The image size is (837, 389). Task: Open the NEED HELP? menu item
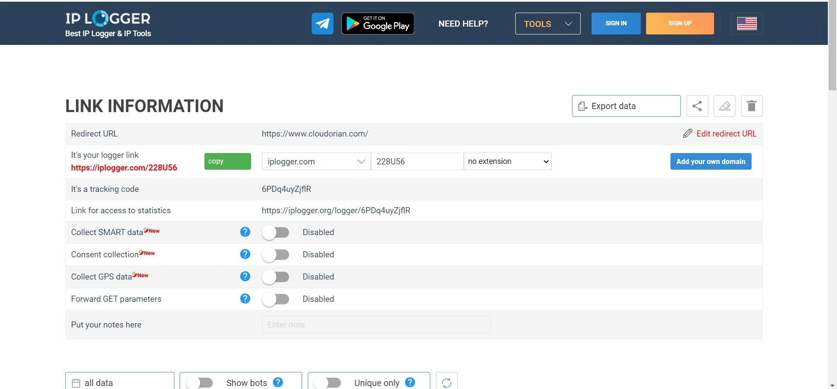tap(463, 24)
